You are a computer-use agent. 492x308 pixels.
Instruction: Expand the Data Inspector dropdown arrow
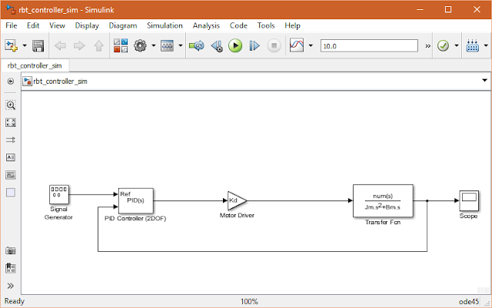(311, 46)
